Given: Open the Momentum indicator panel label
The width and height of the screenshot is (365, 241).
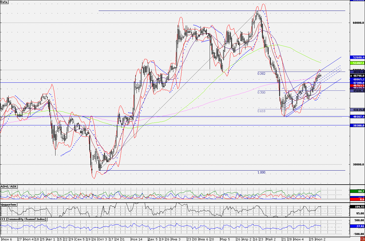Looking at the screenshot, I should (8, 205).
